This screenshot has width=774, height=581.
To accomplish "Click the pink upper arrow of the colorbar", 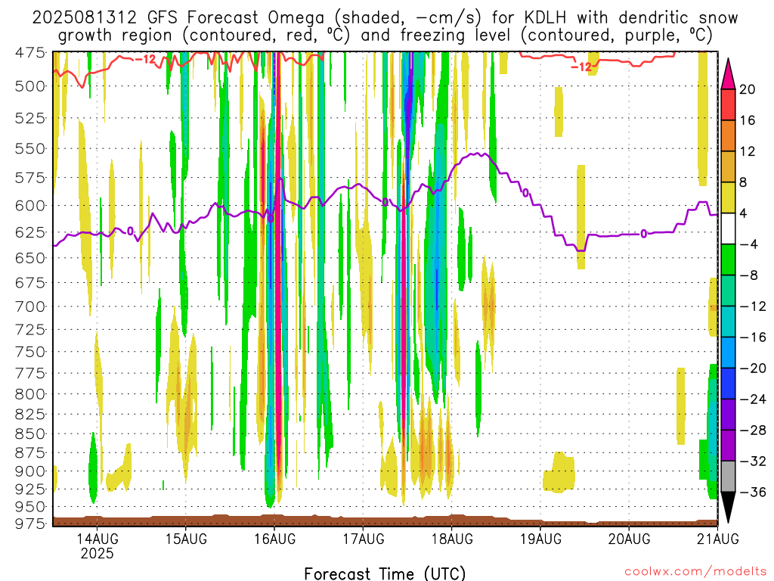I will tap(728, 75).
